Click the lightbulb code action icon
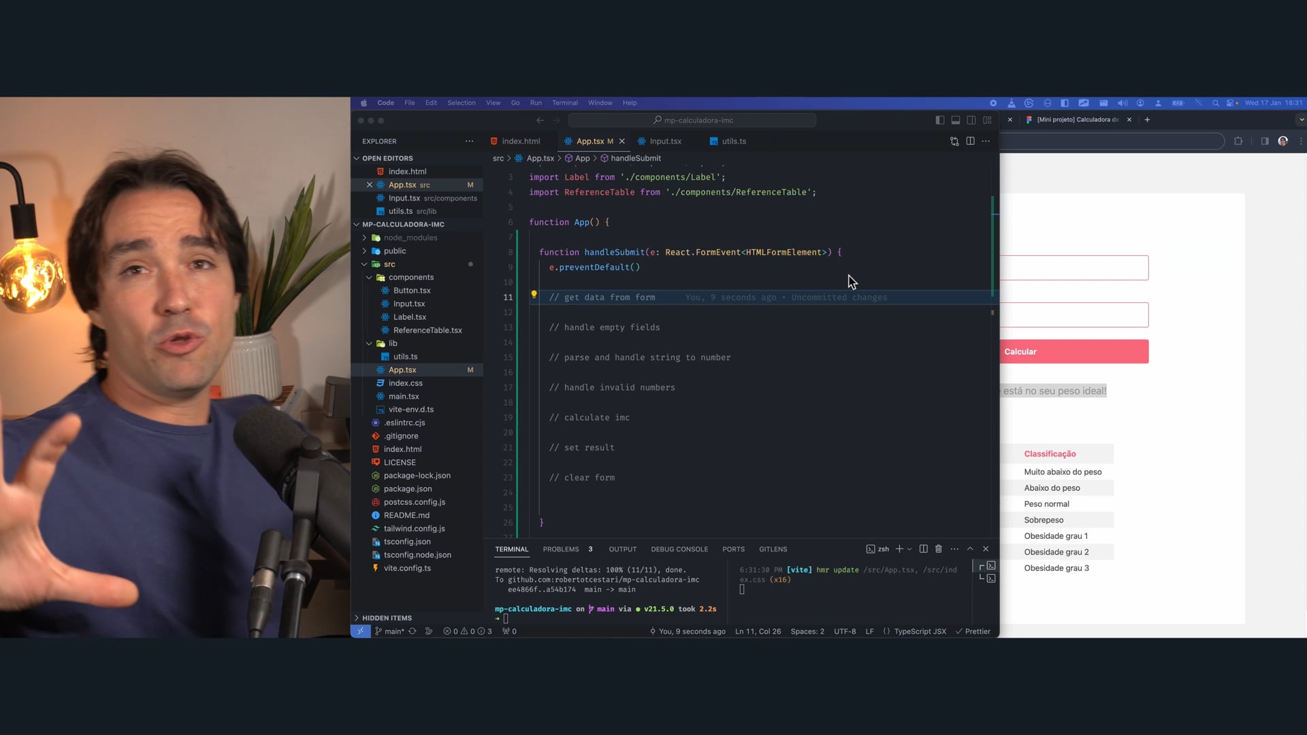Viewport: 1307px width, 735px height. pyautogui.click(x=534, y=295)
